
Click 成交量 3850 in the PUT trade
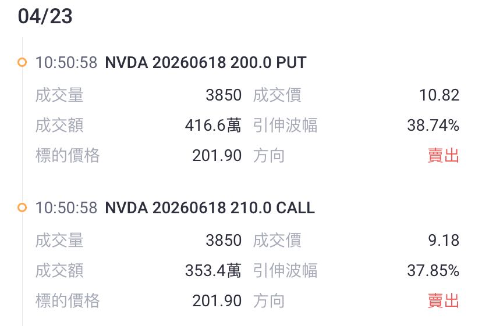[x=224, y=95]
